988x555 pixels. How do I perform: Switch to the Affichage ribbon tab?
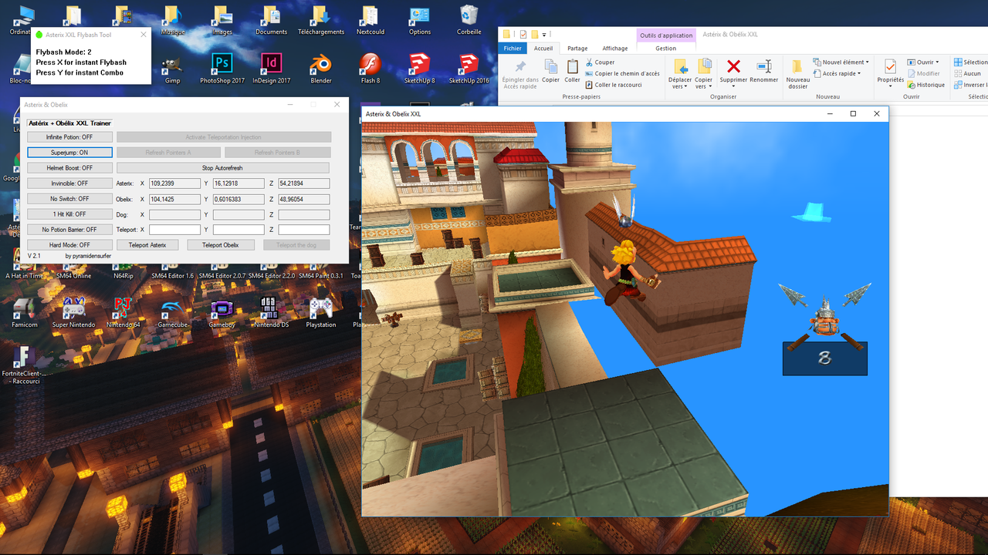(615, 48)
